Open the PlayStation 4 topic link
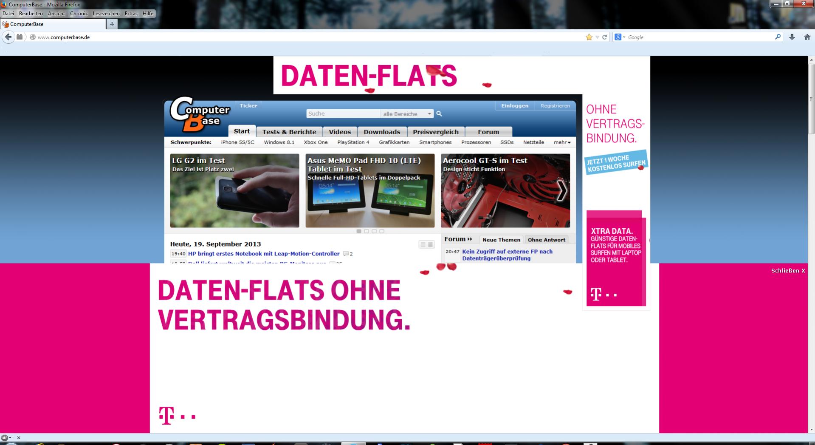 click(353, 142)
